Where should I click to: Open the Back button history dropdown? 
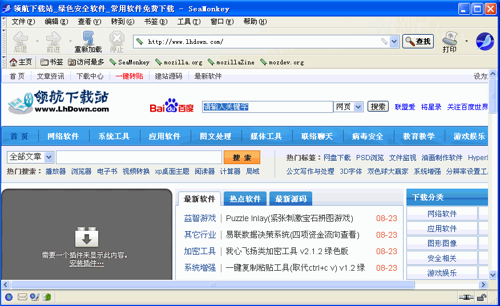click(37, 41)
